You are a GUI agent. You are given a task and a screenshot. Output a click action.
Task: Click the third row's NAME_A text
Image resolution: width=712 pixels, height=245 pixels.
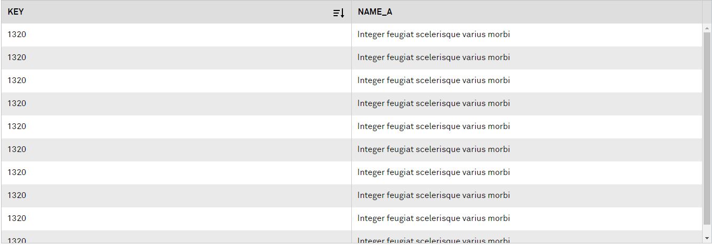433,80
